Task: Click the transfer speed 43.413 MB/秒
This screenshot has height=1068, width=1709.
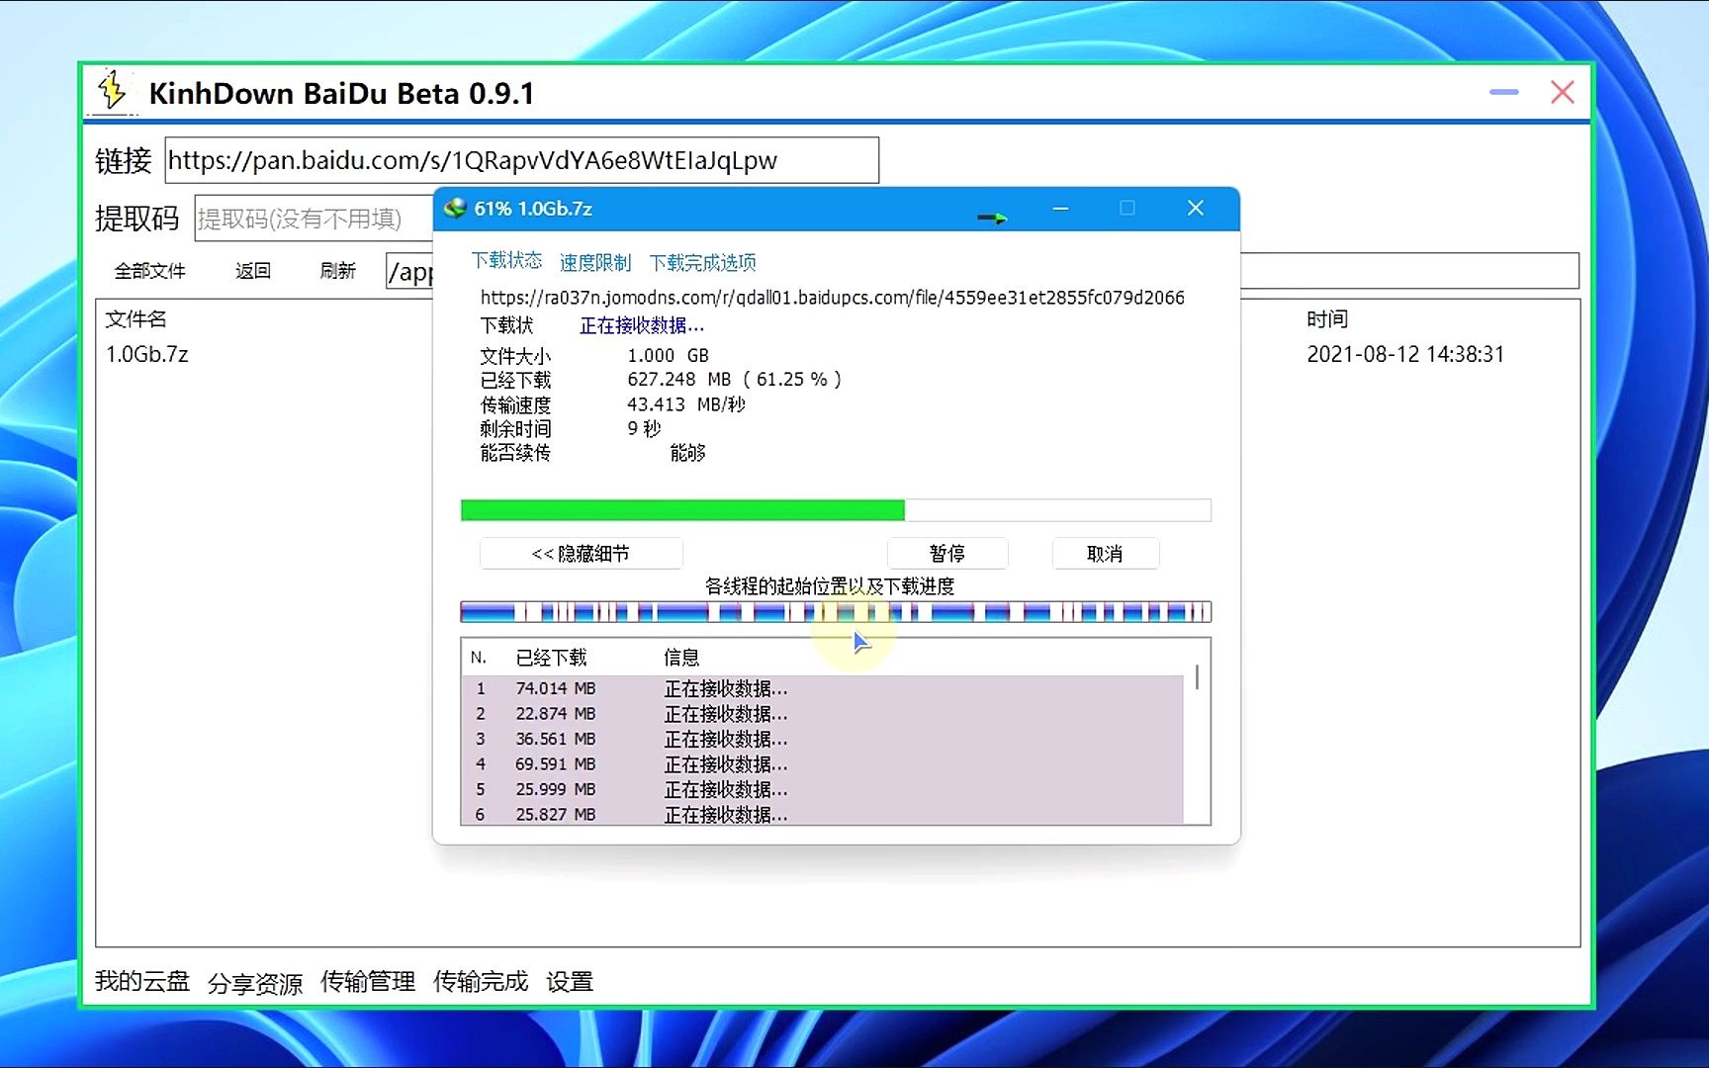Action: point(686,404)
